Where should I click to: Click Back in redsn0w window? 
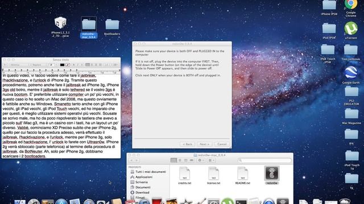click(x=187, y=144)
